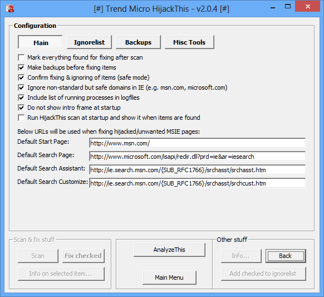Click the window title 'Trend Micro HijackThis - v2.0.4'
The height and width of the screenshot is (297, 324).
tap(161, 9)
